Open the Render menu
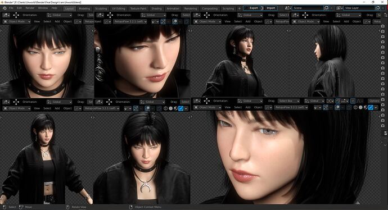Viewport: 388px width, 210px height. click(30, 8)
